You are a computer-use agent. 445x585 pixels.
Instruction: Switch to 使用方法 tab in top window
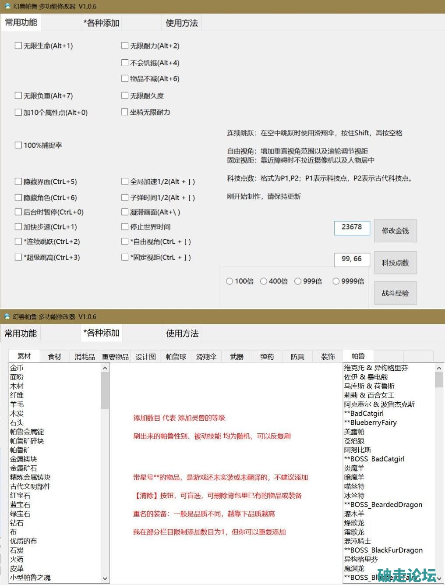pos(181,23)
